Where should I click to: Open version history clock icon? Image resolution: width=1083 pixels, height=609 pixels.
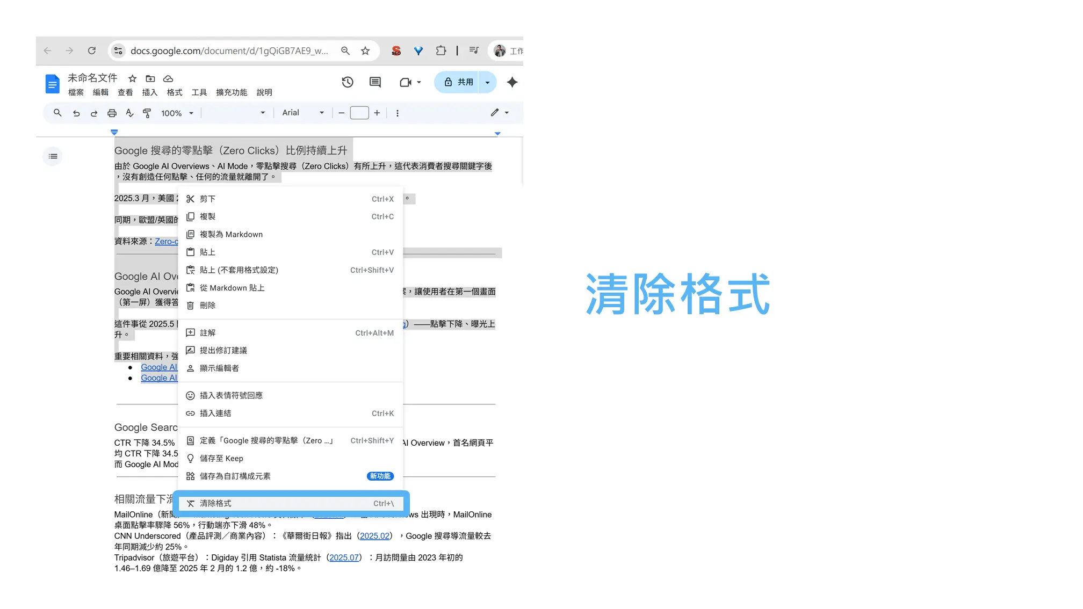pyautogui.click(x=348, y=82)
